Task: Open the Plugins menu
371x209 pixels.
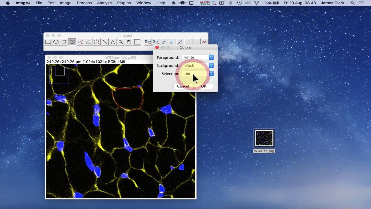Action: coord(124,3)
